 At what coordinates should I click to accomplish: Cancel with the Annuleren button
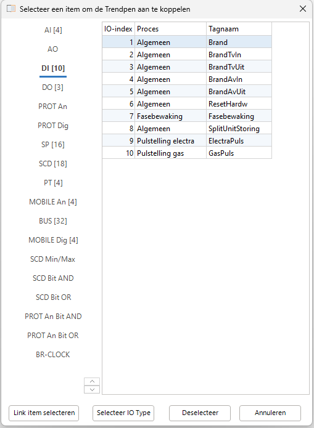(x=270, y=413)
